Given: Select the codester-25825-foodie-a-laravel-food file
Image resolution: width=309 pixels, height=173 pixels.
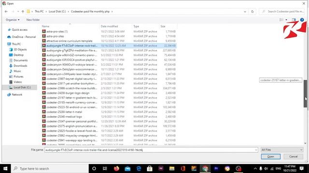Looking at the screenshot, I should point(109,131).
